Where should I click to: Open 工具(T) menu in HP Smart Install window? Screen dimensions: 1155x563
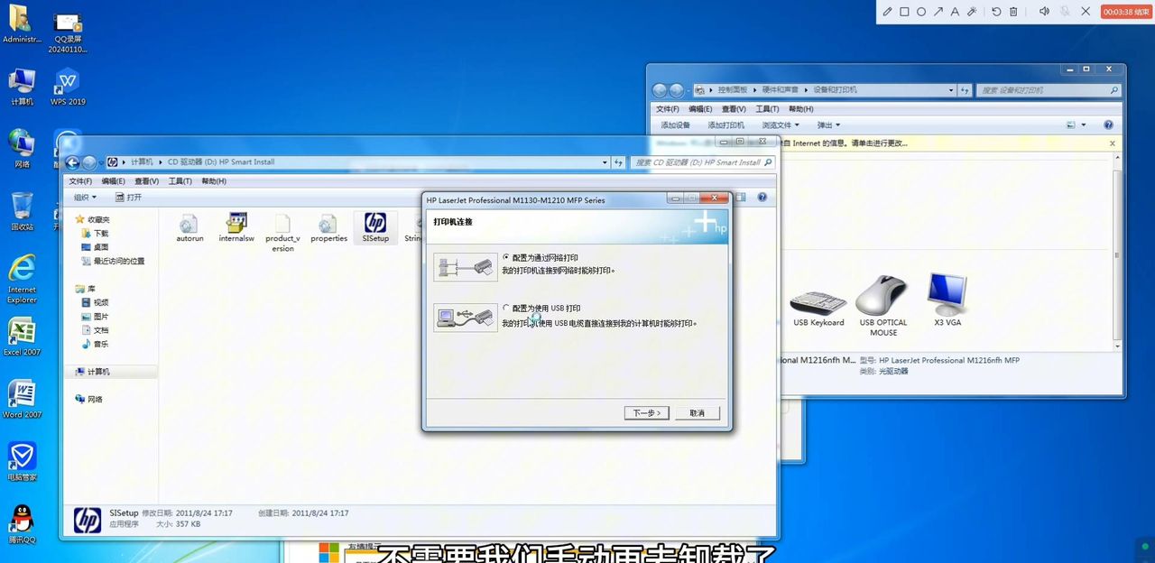(180, 181)
